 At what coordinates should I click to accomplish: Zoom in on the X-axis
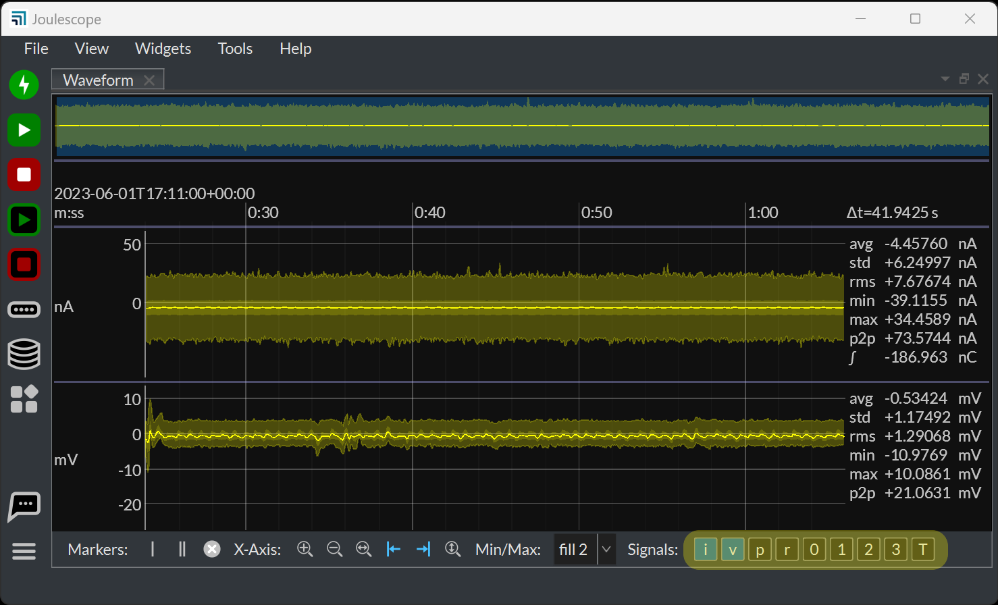[x=305, y=550]
